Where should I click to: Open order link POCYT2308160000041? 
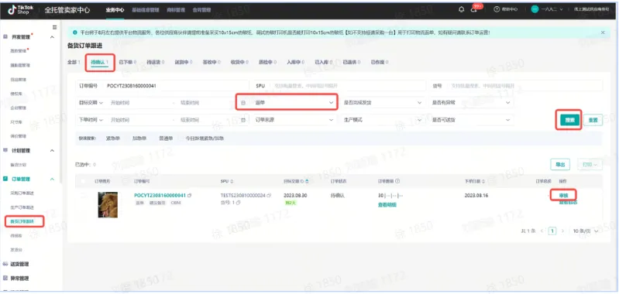160,196
